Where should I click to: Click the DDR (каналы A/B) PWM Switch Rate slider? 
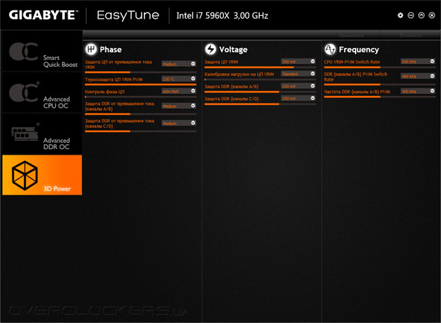click(x=380, y=84)
